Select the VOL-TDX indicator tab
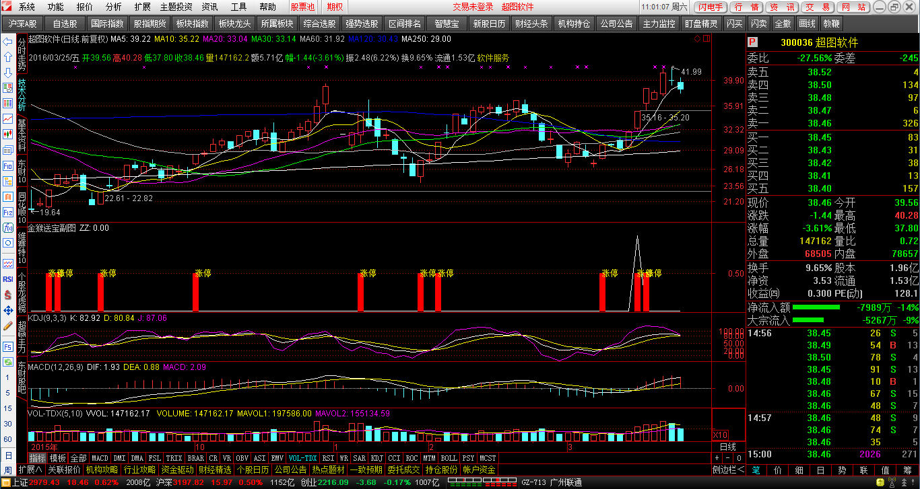Screen dimensions: 920x489 pos(302,459)
